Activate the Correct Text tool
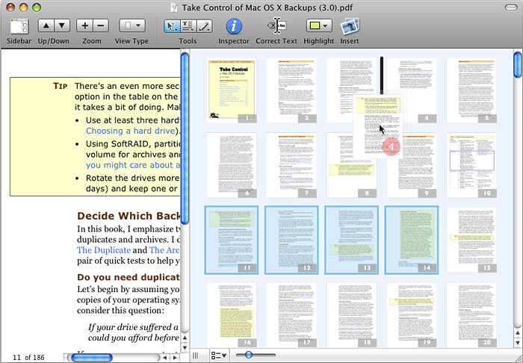This screenshot has height=363, width=523. coord(276,25)
